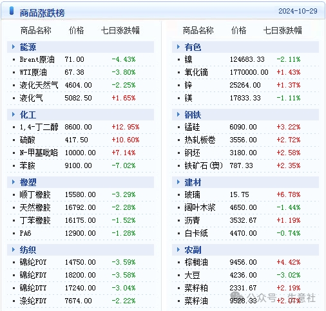Click the 棕榈油 commodity name

(x=196, y=262)
